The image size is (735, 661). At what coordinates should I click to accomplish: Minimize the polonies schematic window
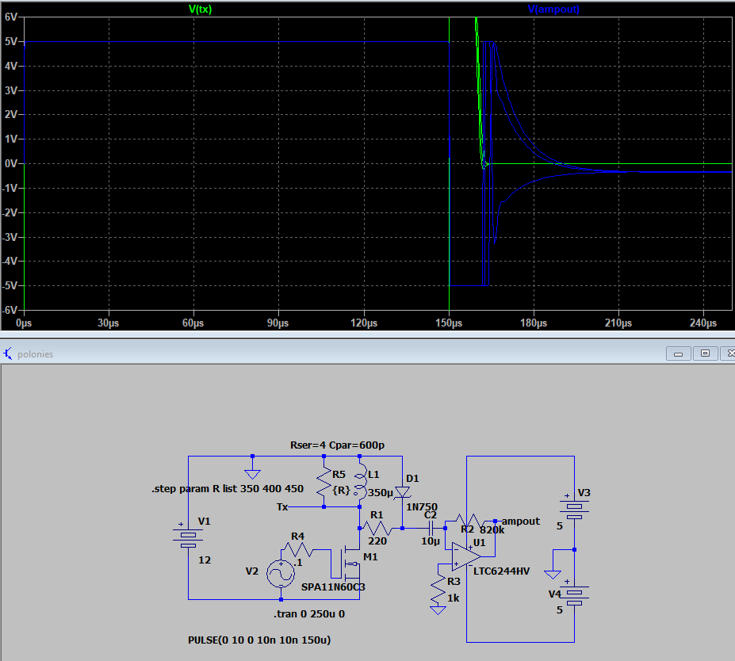point(678,353)
